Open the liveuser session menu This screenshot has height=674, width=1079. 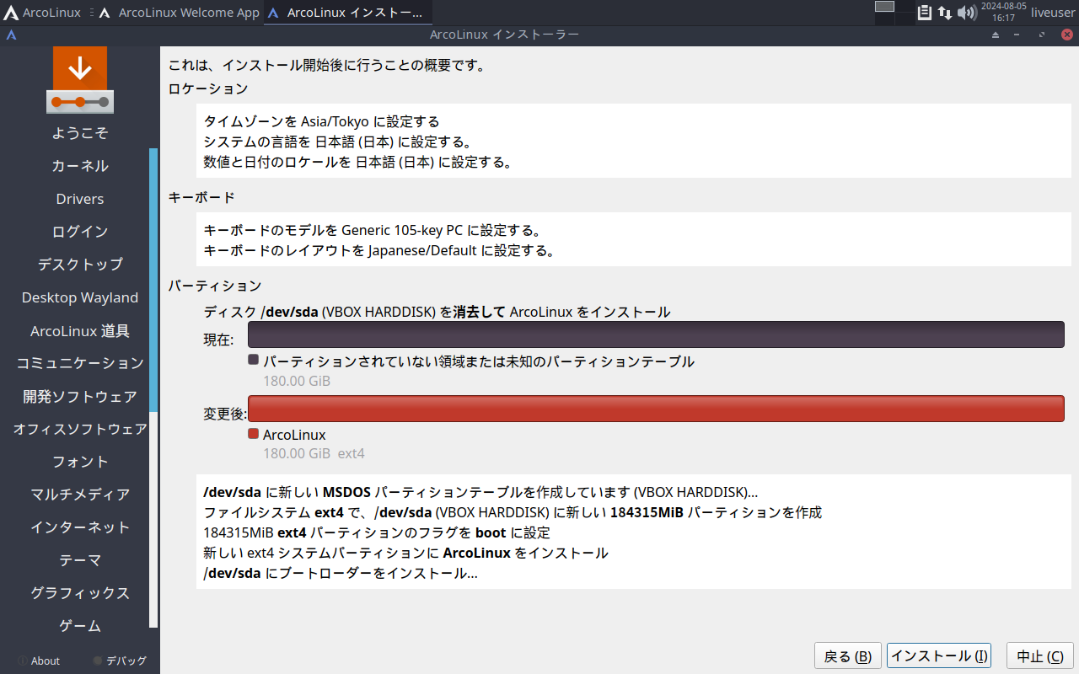[x=1053, y=13]
